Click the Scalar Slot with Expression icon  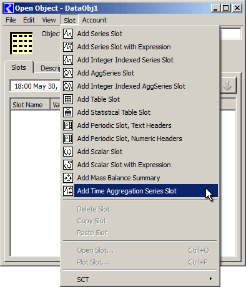click(x=68, y=165)
